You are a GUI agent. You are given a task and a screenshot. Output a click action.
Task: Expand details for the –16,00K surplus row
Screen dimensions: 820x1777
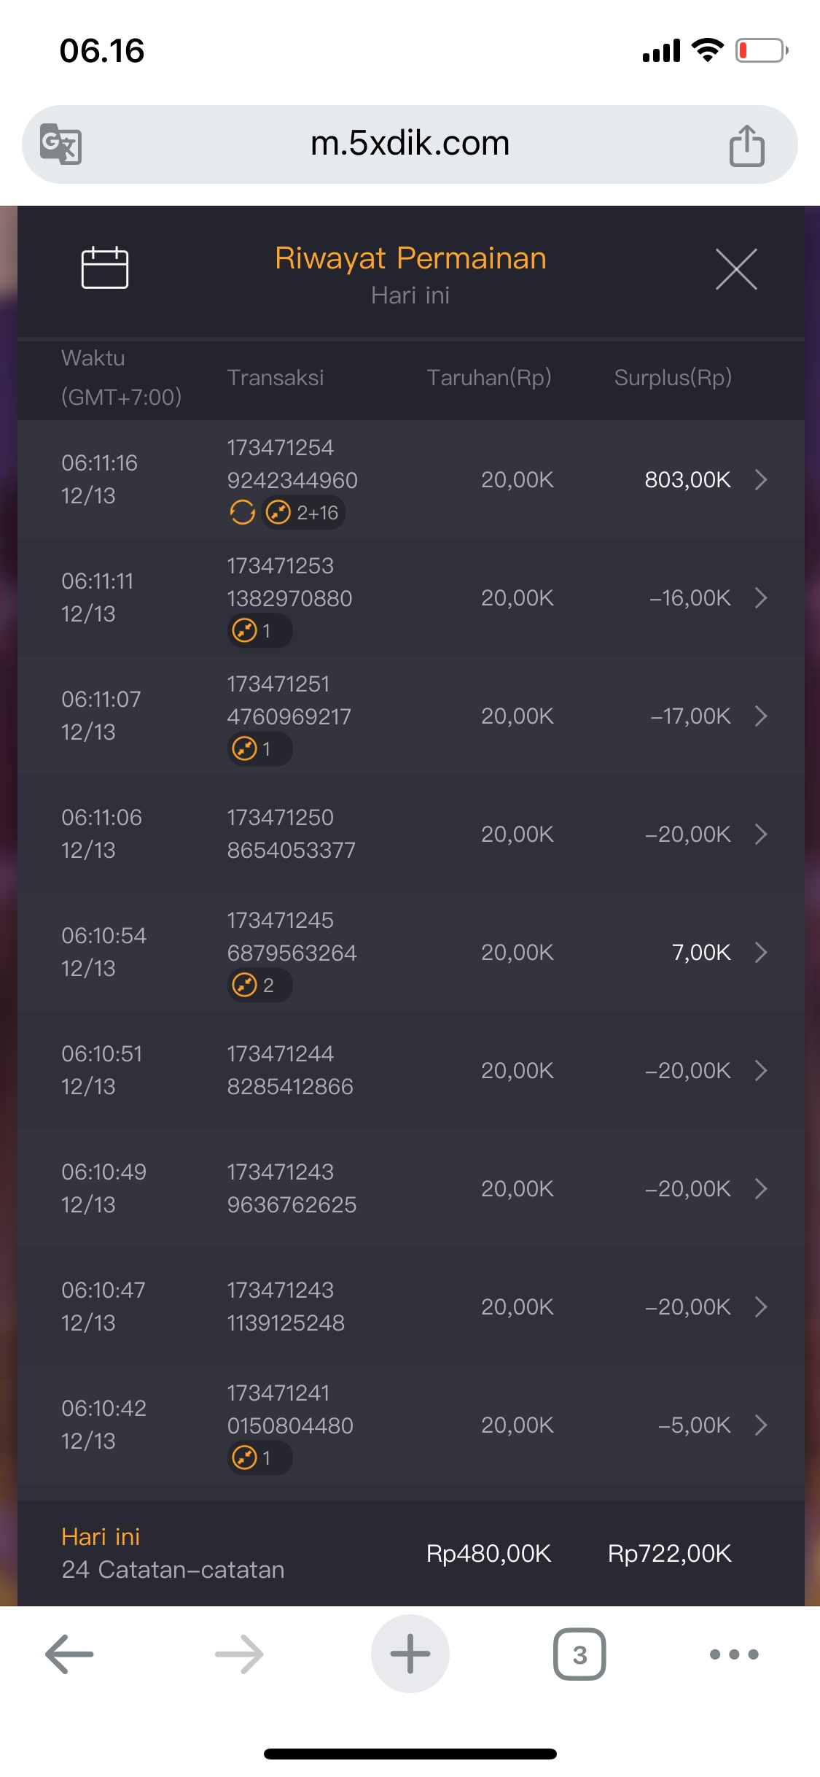[761, 597]
